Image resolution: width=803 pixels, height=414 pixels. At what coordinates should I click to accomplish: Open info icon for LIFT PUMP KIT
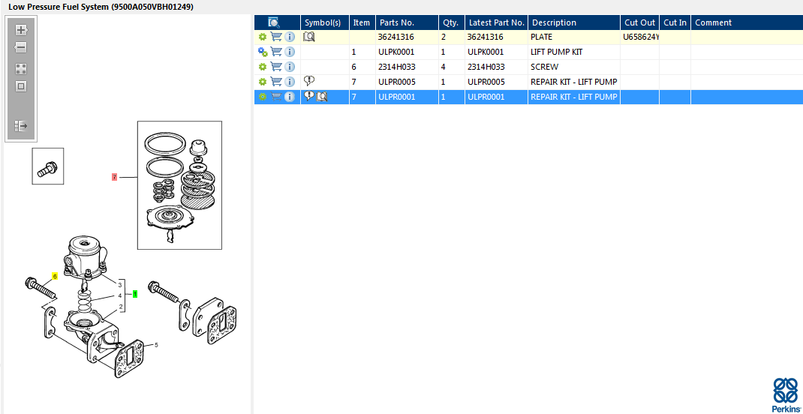point(290,52)
